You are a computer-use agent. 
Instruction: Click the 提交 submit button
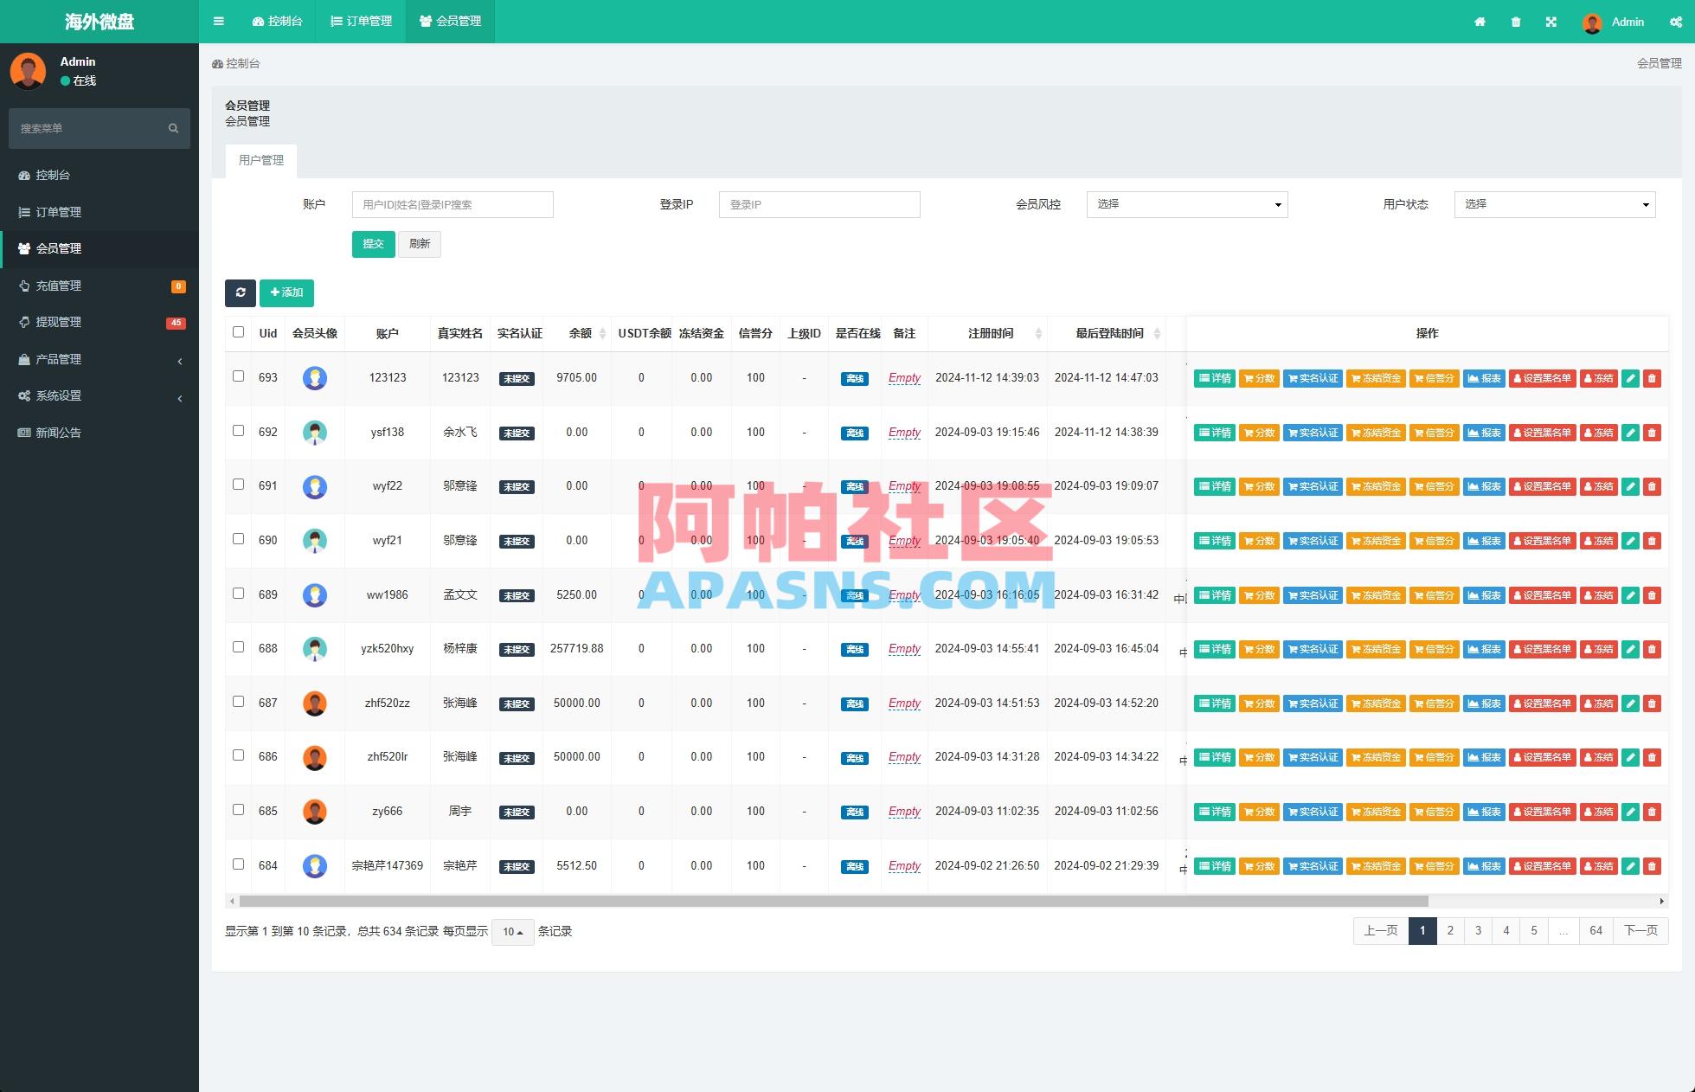(373, 244)
